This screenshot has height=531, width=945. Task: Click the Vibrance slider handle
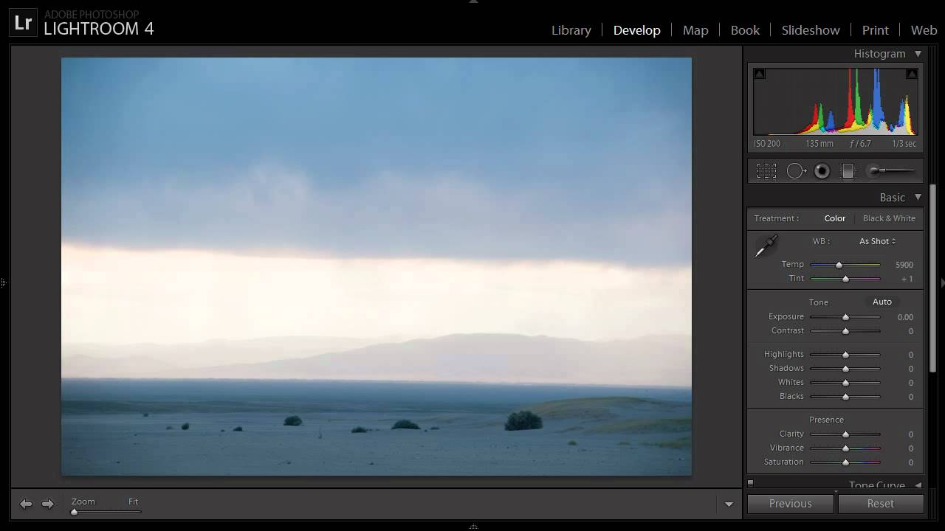[845, 448]
